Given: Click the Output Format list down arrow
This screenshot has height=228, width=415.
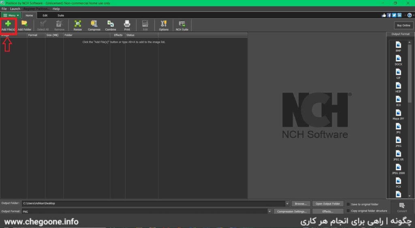Looking at the screenshot, I should click(409, 196).
